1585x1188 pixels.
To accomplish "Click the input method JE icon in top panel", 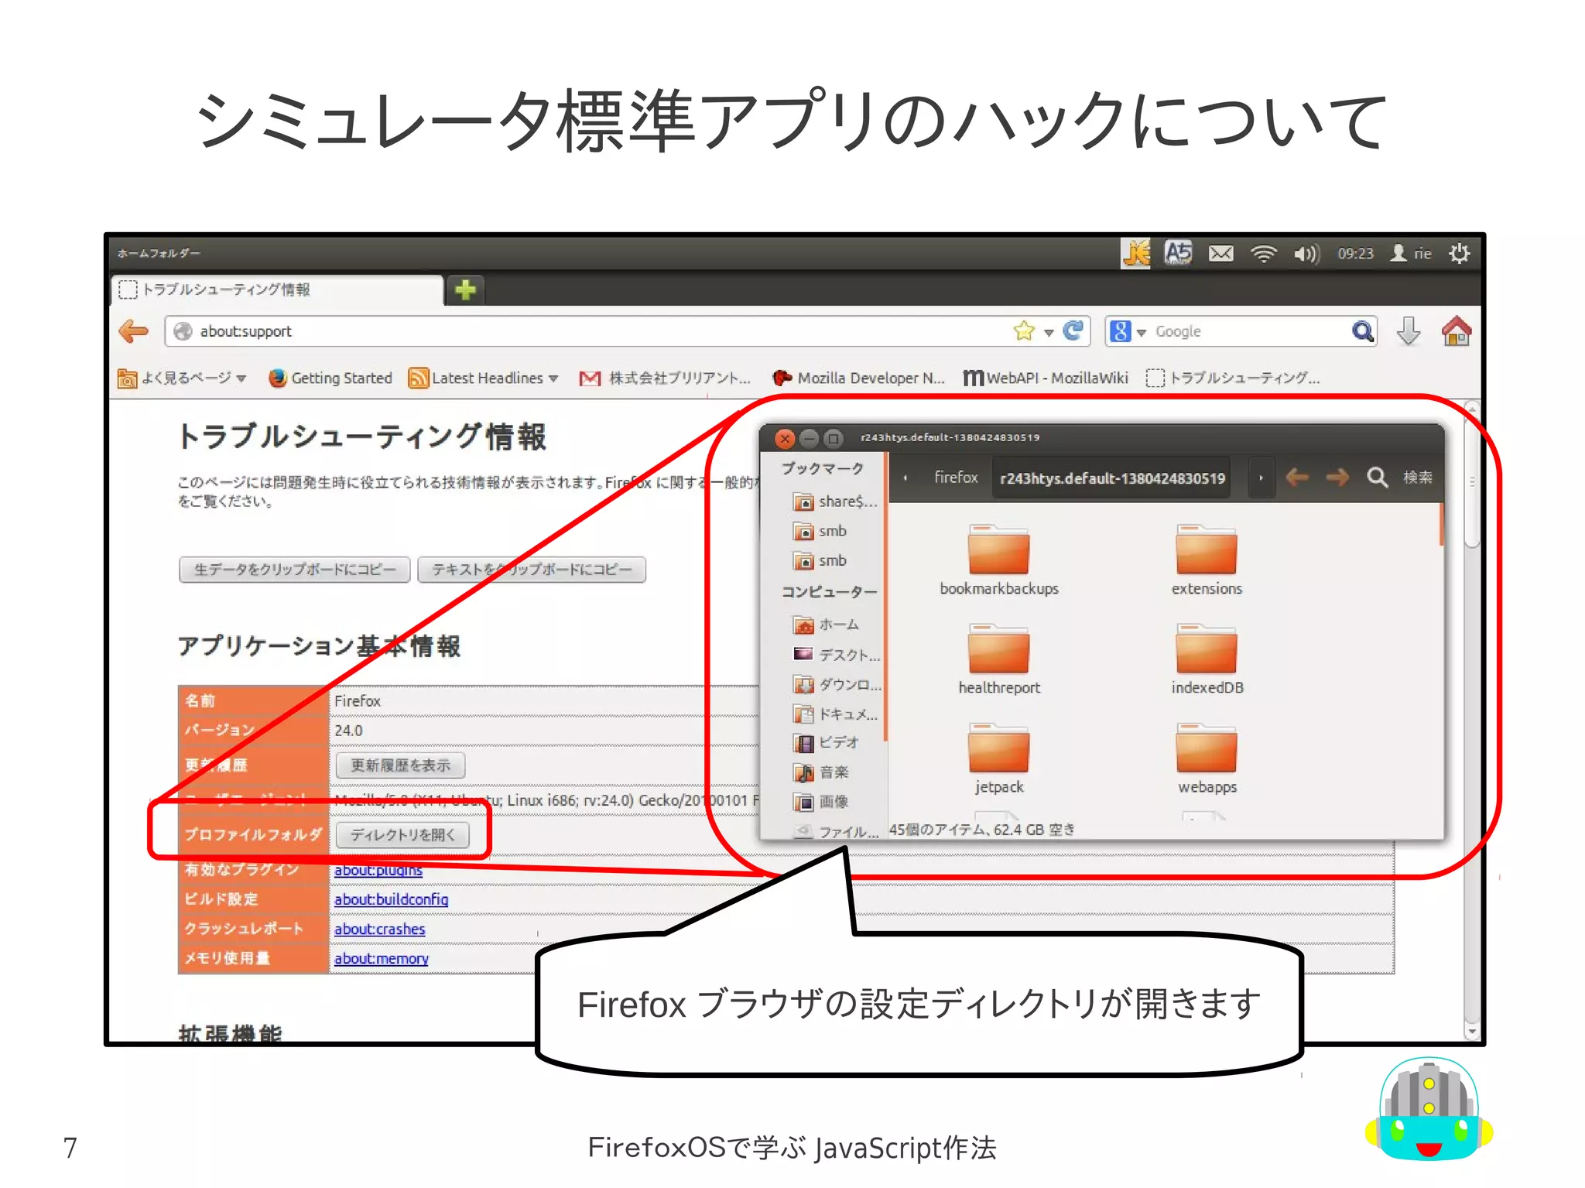I will coord(1135,253).
